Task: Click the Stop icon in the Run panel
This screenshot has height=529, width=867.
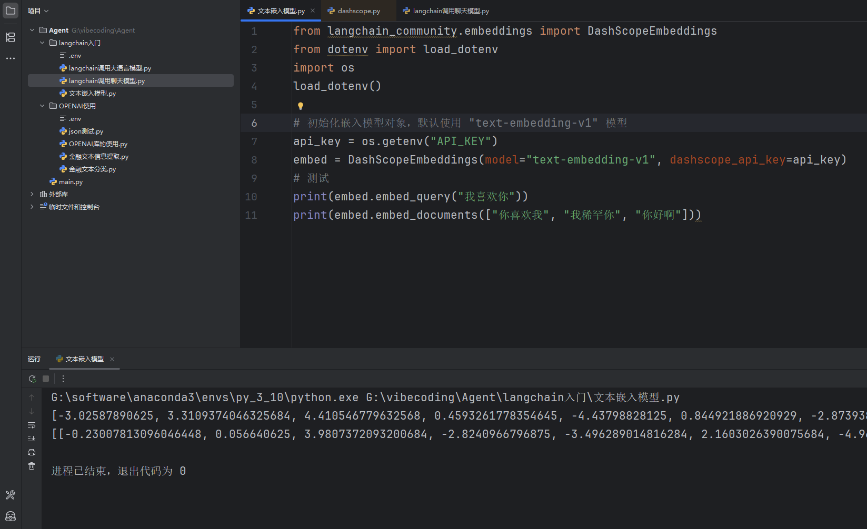Action: click(46, 379)
